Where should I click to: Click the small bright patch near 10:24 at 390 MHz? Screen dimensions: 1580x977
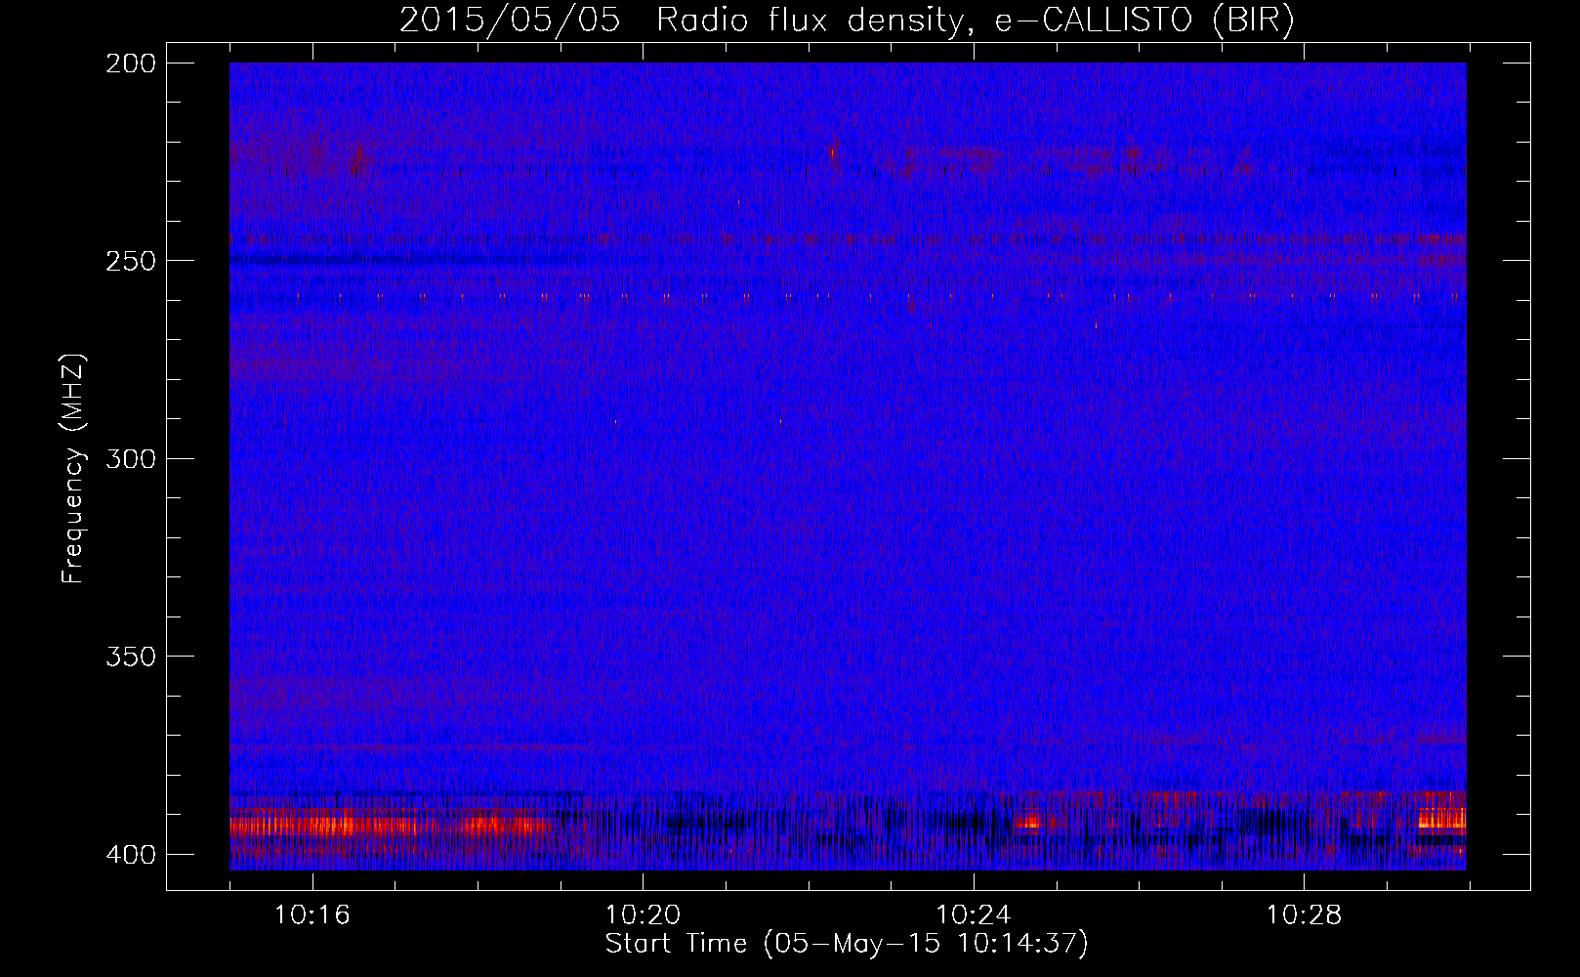1028,823
